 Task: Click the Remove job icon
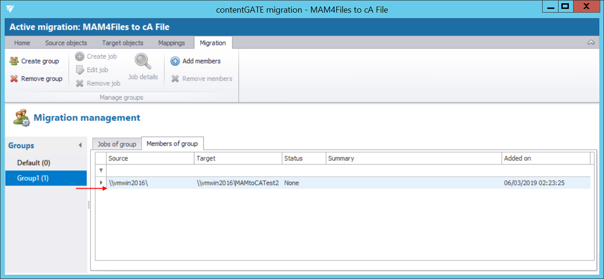tap(80, 83)
